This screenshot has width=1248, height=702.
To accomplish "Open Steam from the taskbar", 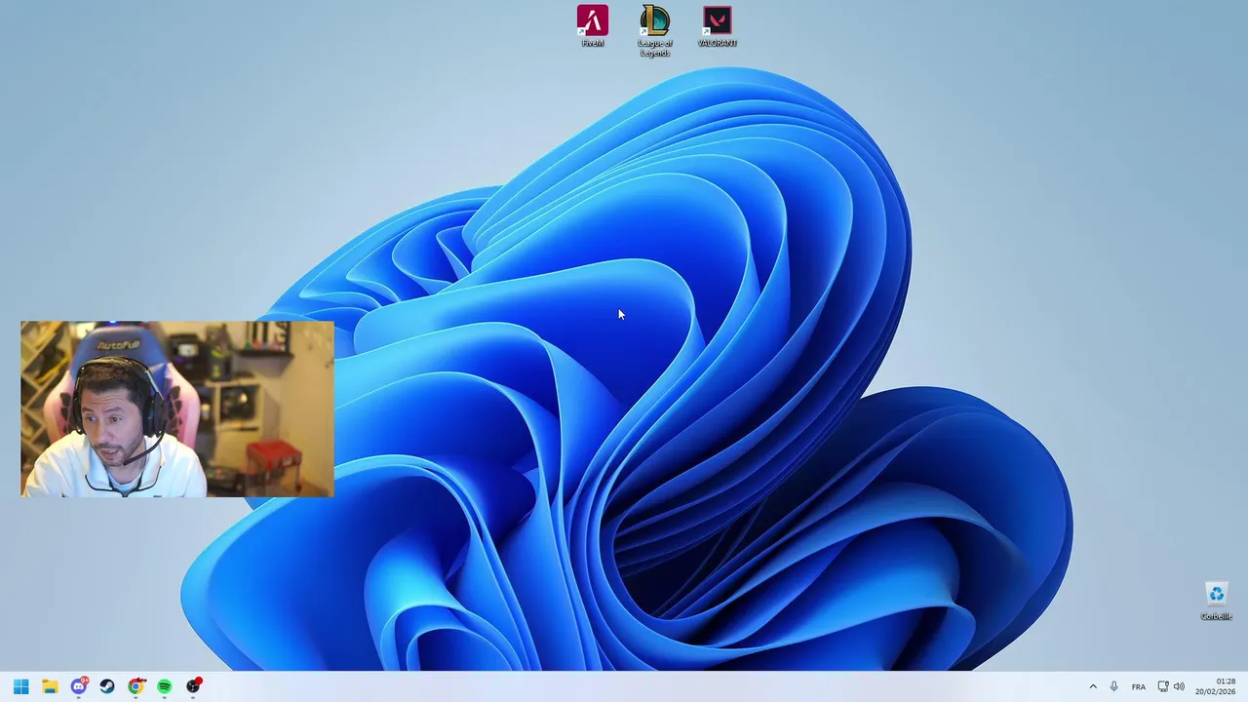I will pos(107,686).
